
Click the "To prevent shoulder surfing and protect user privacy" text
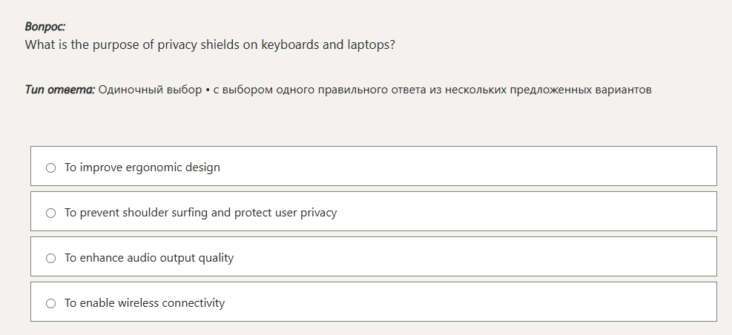[200, 213]
